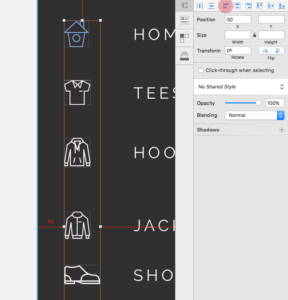
Task: Open the No Shared Style dropdown
Action: click(241, 87)
